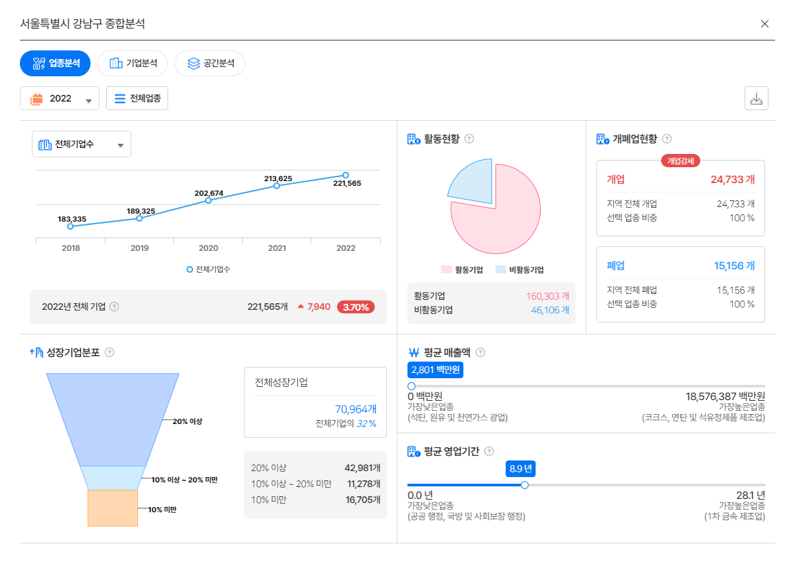The height and width of the screenshot is (564, 795).
Task: Click help icon next to 활동현황
Action: [469, 139]
